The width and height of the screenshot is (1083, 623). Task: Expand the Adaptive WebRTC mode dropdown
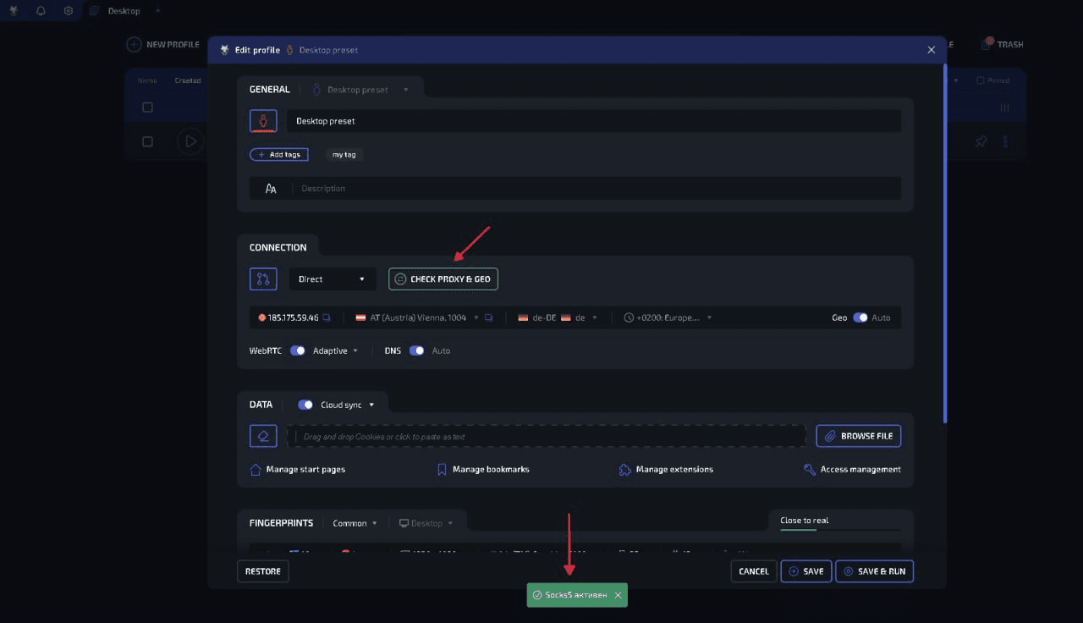tap(335, 350)
